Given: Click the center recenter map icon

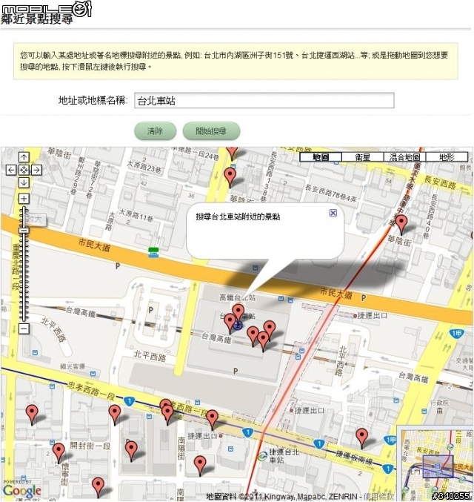Looking at the screenshot, I should tap(24, 170).
